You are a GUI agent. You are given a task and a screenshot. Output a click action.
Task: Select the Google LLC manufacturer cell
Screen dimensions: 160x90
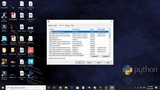point(75,48)
